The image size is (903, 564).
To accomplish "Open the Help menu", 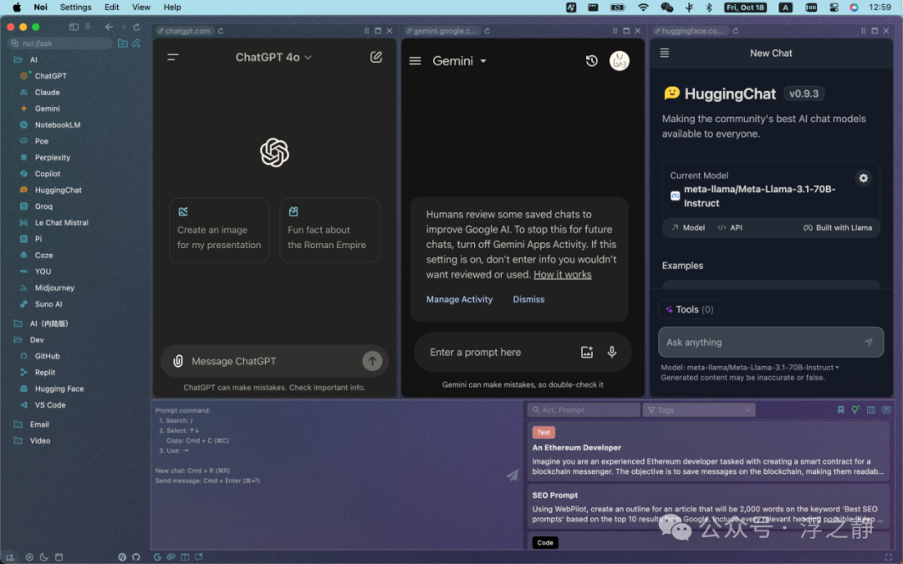I will pyautogui.click(x=172, y=8).
